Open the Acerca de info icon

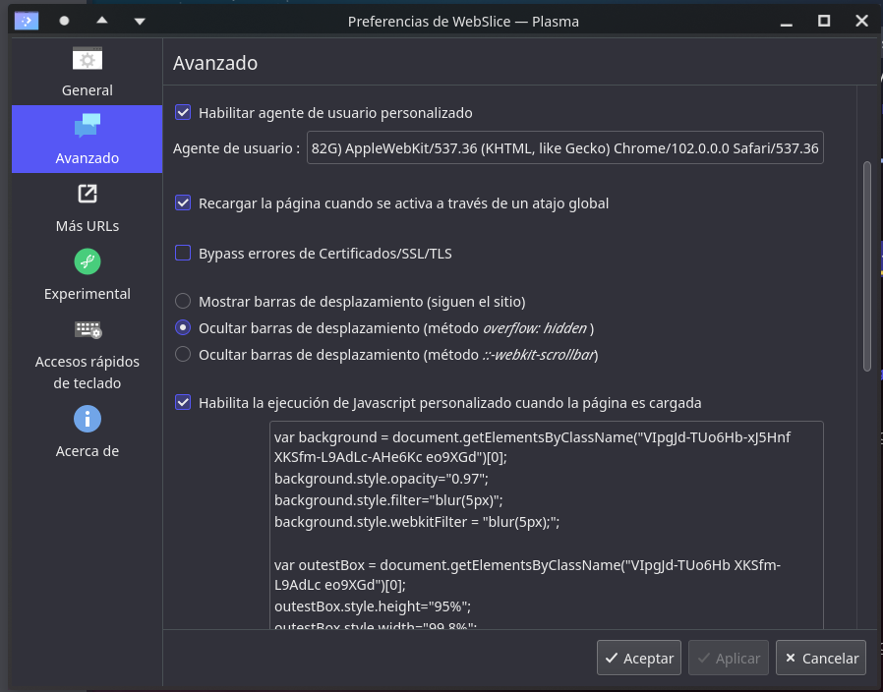(88, 419)
